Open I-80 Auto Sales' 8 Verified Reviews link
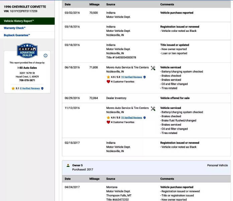 coord(30,88)
